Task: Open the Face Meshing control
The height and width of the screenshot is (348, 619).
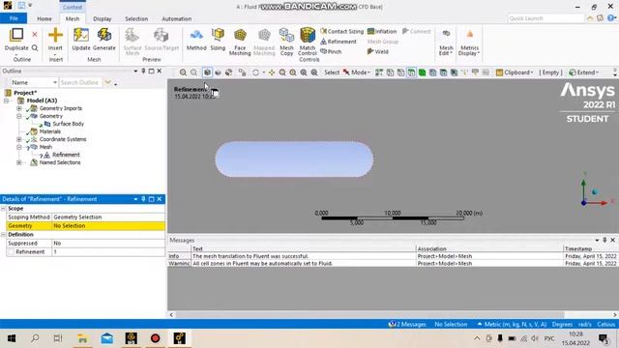Action: tap(240, 42)
